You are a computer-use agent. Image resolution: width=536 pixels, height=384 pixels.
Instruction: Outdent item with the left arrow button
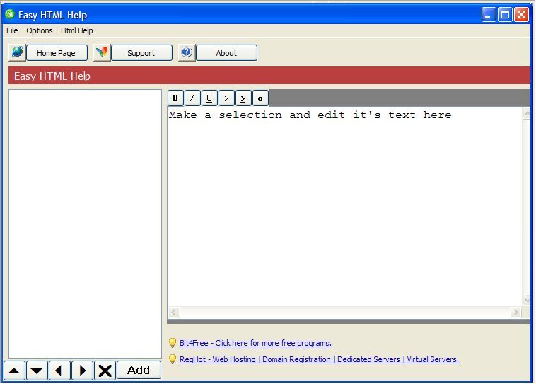pos(59,371)
